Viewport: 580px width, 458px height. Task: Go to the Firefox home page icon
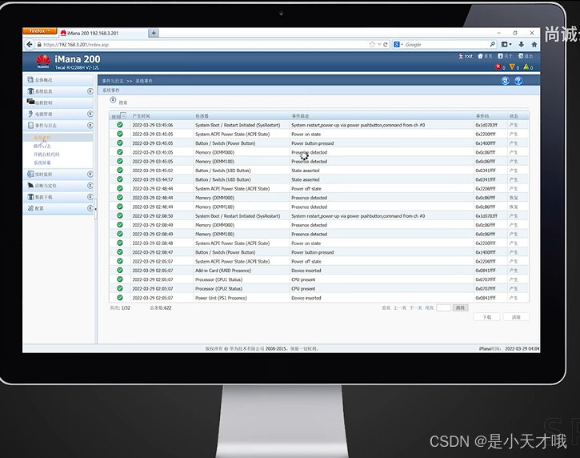pos(534,44)
